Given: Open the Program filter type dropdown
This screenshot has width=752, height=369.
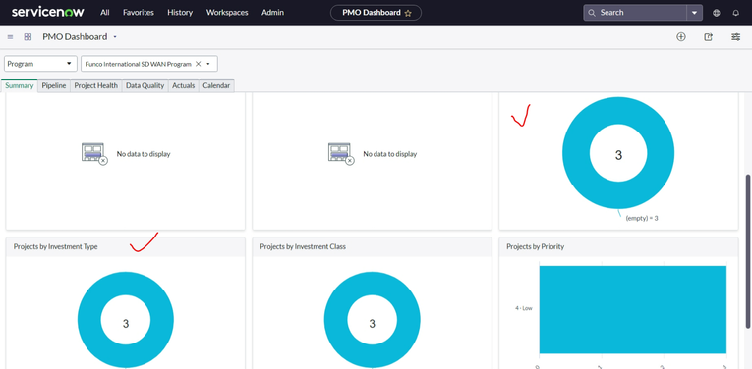Looking at the screenshot, I should (40, 64).
